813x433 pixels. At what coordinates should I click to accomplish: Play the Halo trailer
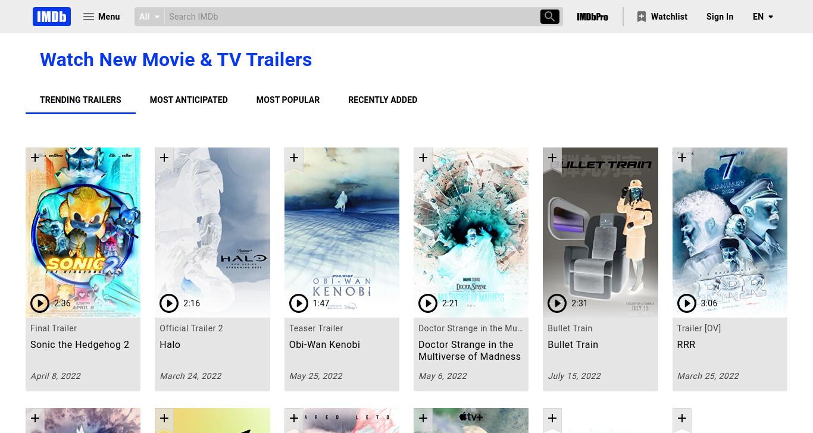169,303
